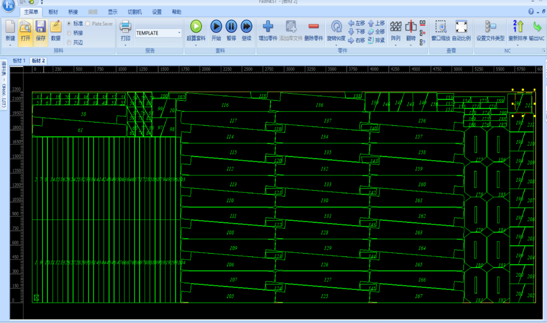The height and width of the screenshot is (323, 547).
Task: Expand the 阵列 array dropdown arrow
Action: point(395,45)
